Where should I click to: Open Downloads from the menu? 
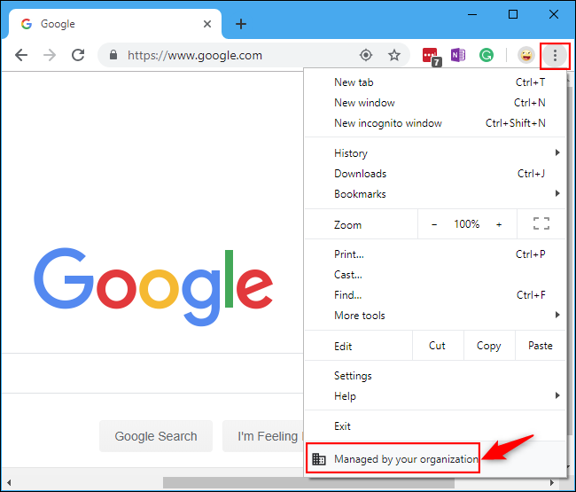click(435, 174)
